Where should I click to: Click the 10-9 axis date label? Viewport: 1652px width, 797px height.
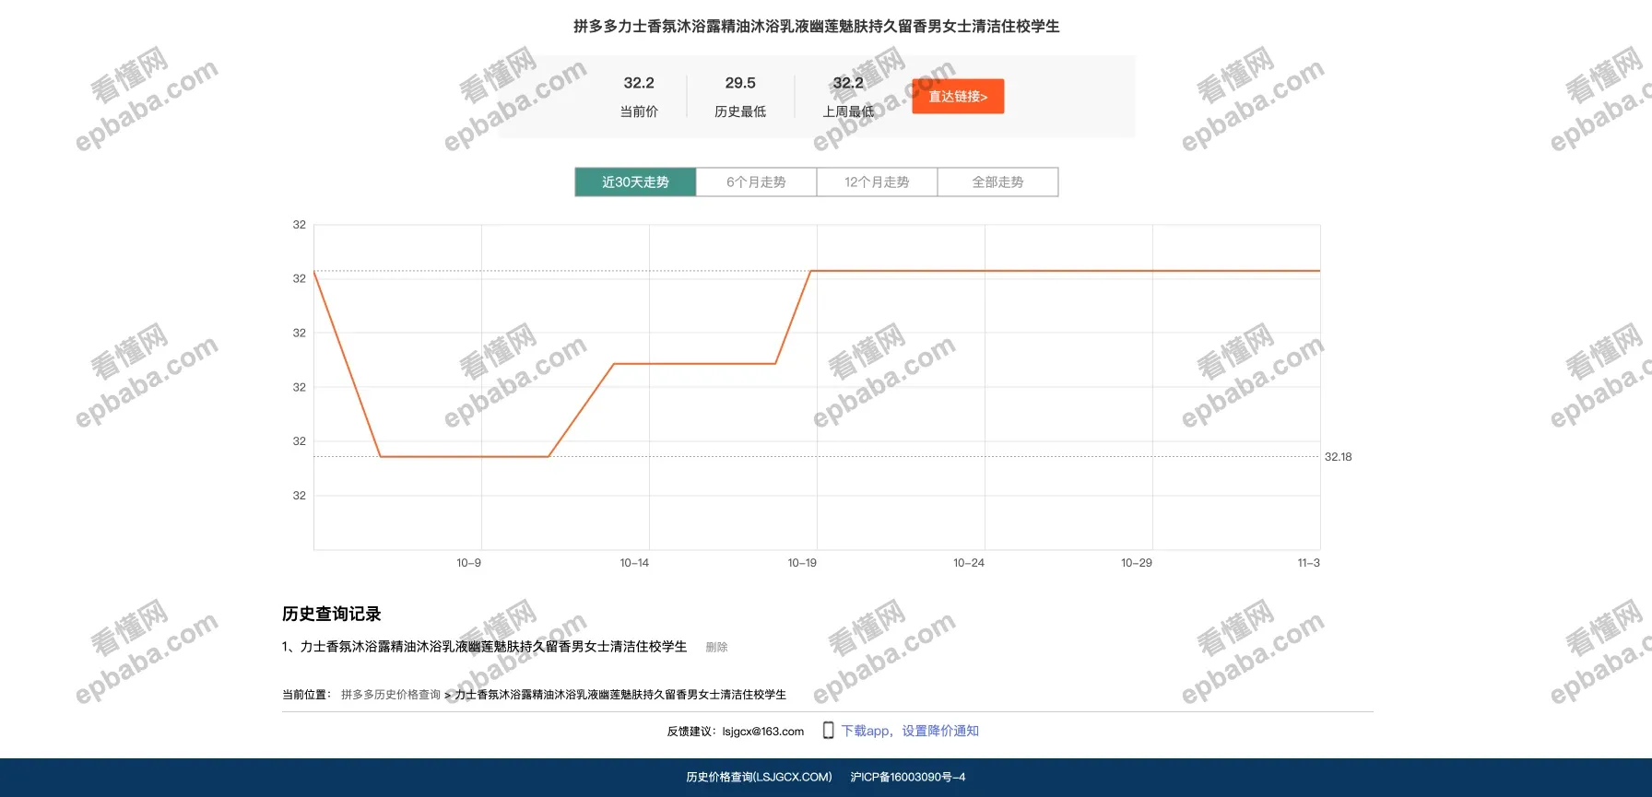pyautogui.click(x=468, y=563)
